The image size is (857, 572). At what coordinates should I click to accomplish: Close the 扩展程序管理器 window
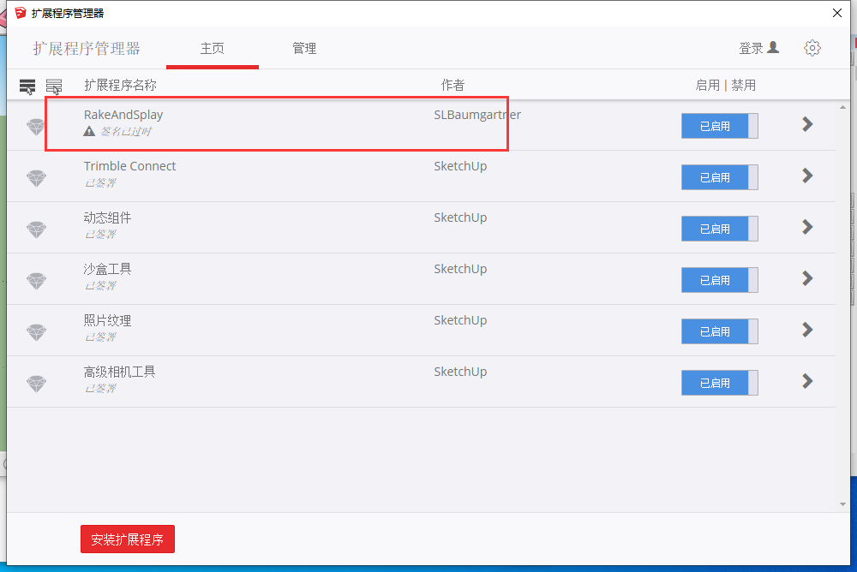click(x=836, y=13)
